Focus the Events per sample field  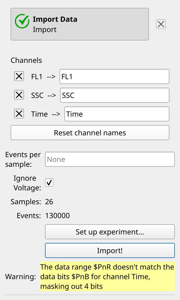pos(110,159)
